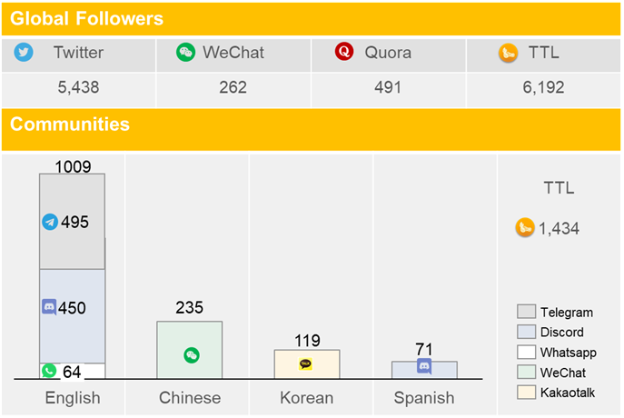Click the orange icon beside 1,434

click(525, 227)
